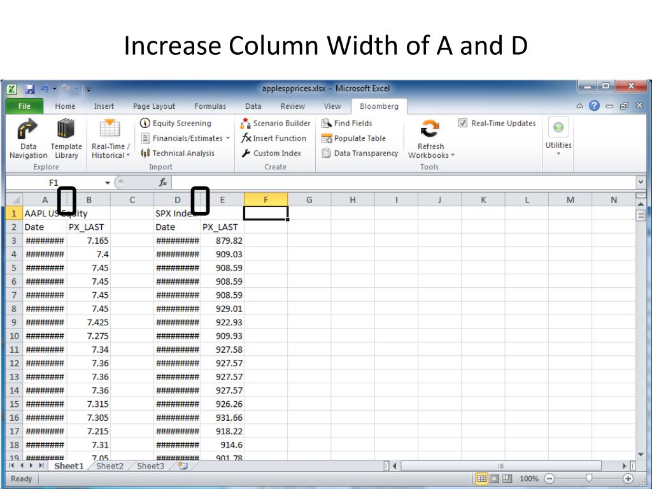Open the Undo history dropdown arrow

pos(54,89)
